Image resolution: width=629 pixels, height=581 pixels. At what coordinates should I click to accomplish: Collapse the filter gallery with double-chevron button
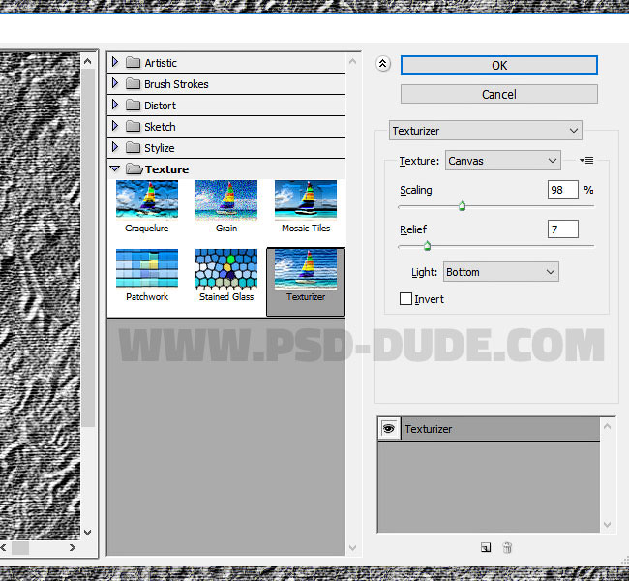[x=382, y=64]
